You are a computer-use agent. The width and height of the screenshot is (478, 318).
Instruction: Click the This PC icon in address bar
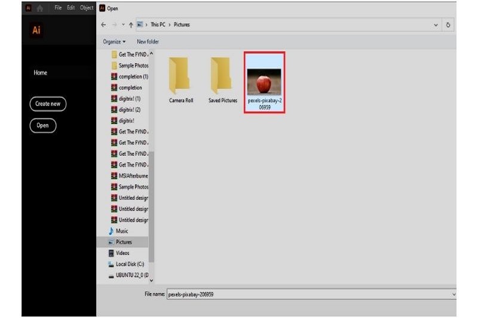(x=140, y=24)
